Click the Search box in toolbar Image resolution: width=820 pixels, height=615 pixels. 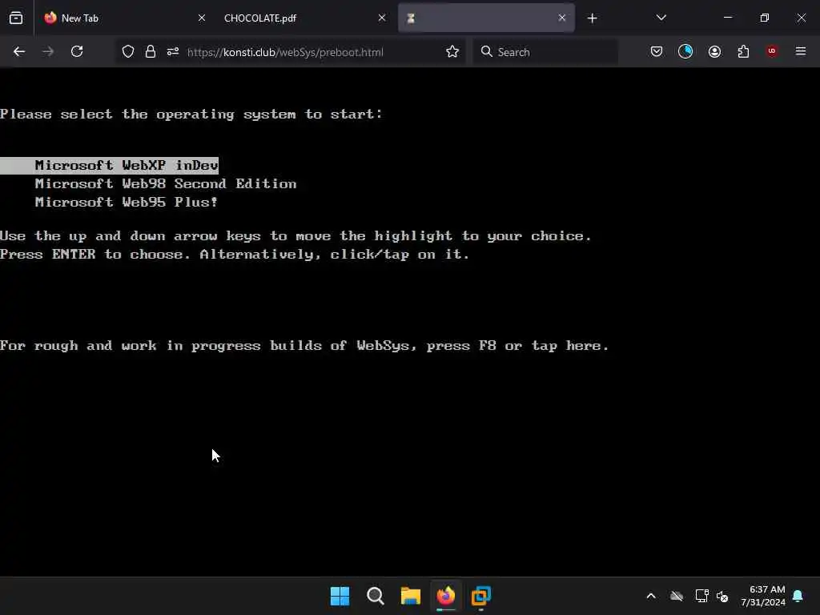tap(545, 52)
